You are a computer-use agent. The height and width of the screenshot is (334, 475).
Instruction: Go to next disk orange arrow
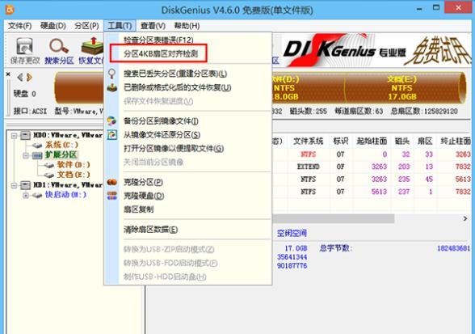[x=29, y=78]
